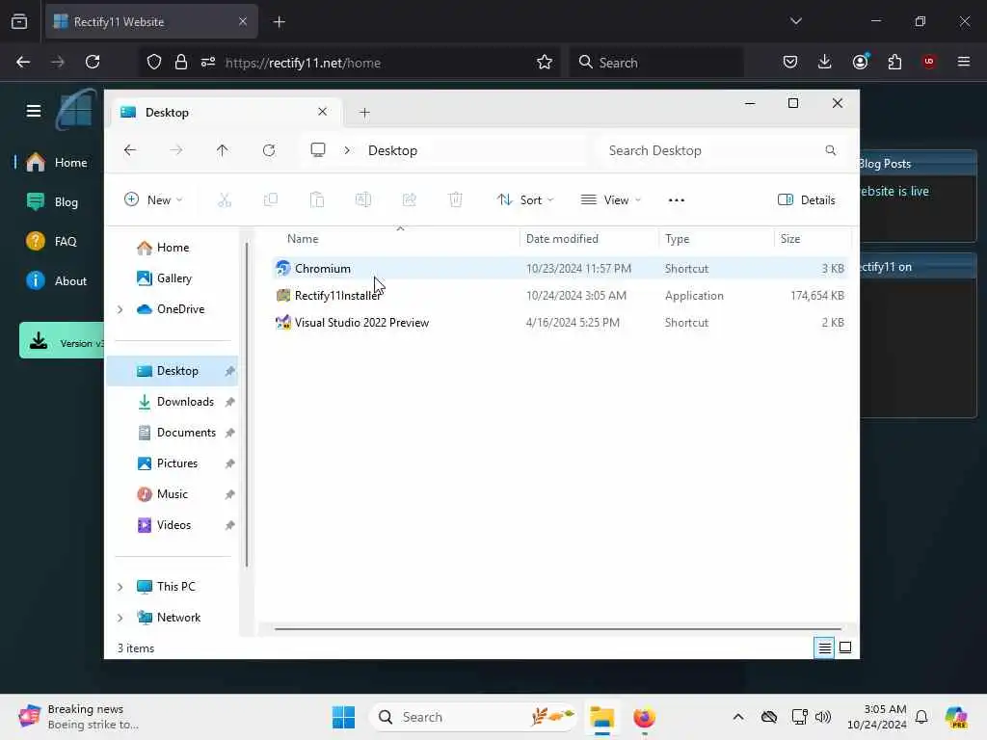Viewport: 987px width, 740px height.
Task: Add a new File Explorer tab
Action: point(364,113)
